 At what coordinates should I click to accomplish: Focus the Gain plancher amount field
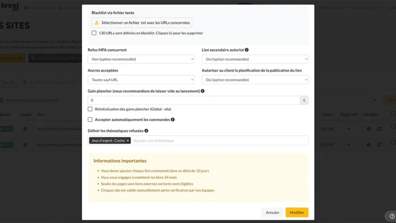point(194,100)
